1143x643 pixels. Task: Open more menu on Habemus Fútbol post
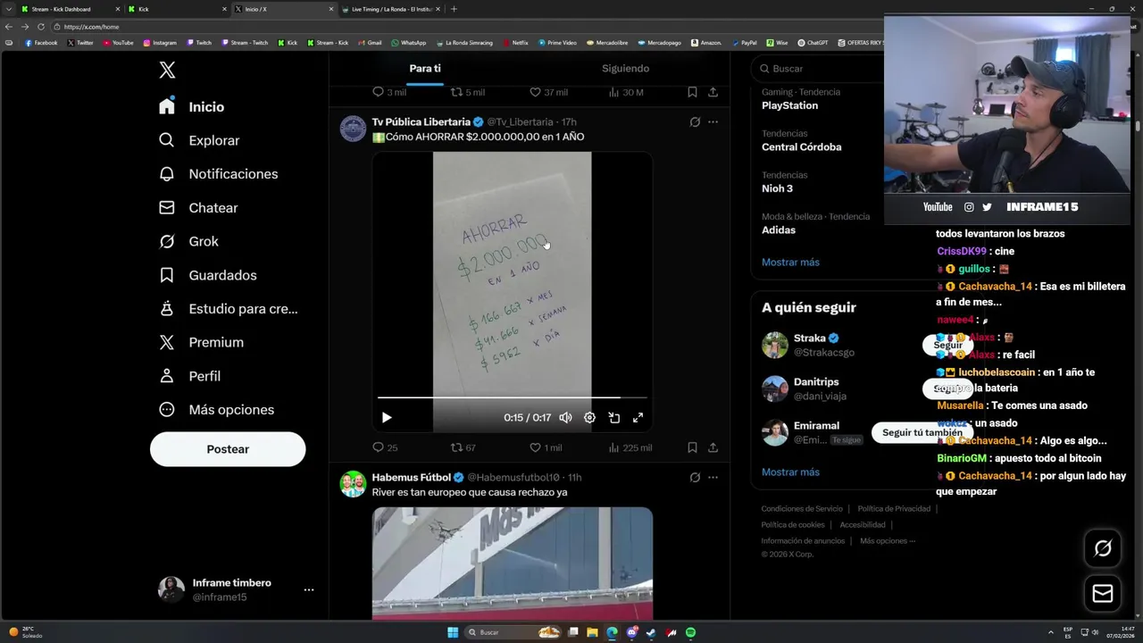coord(713,478)
